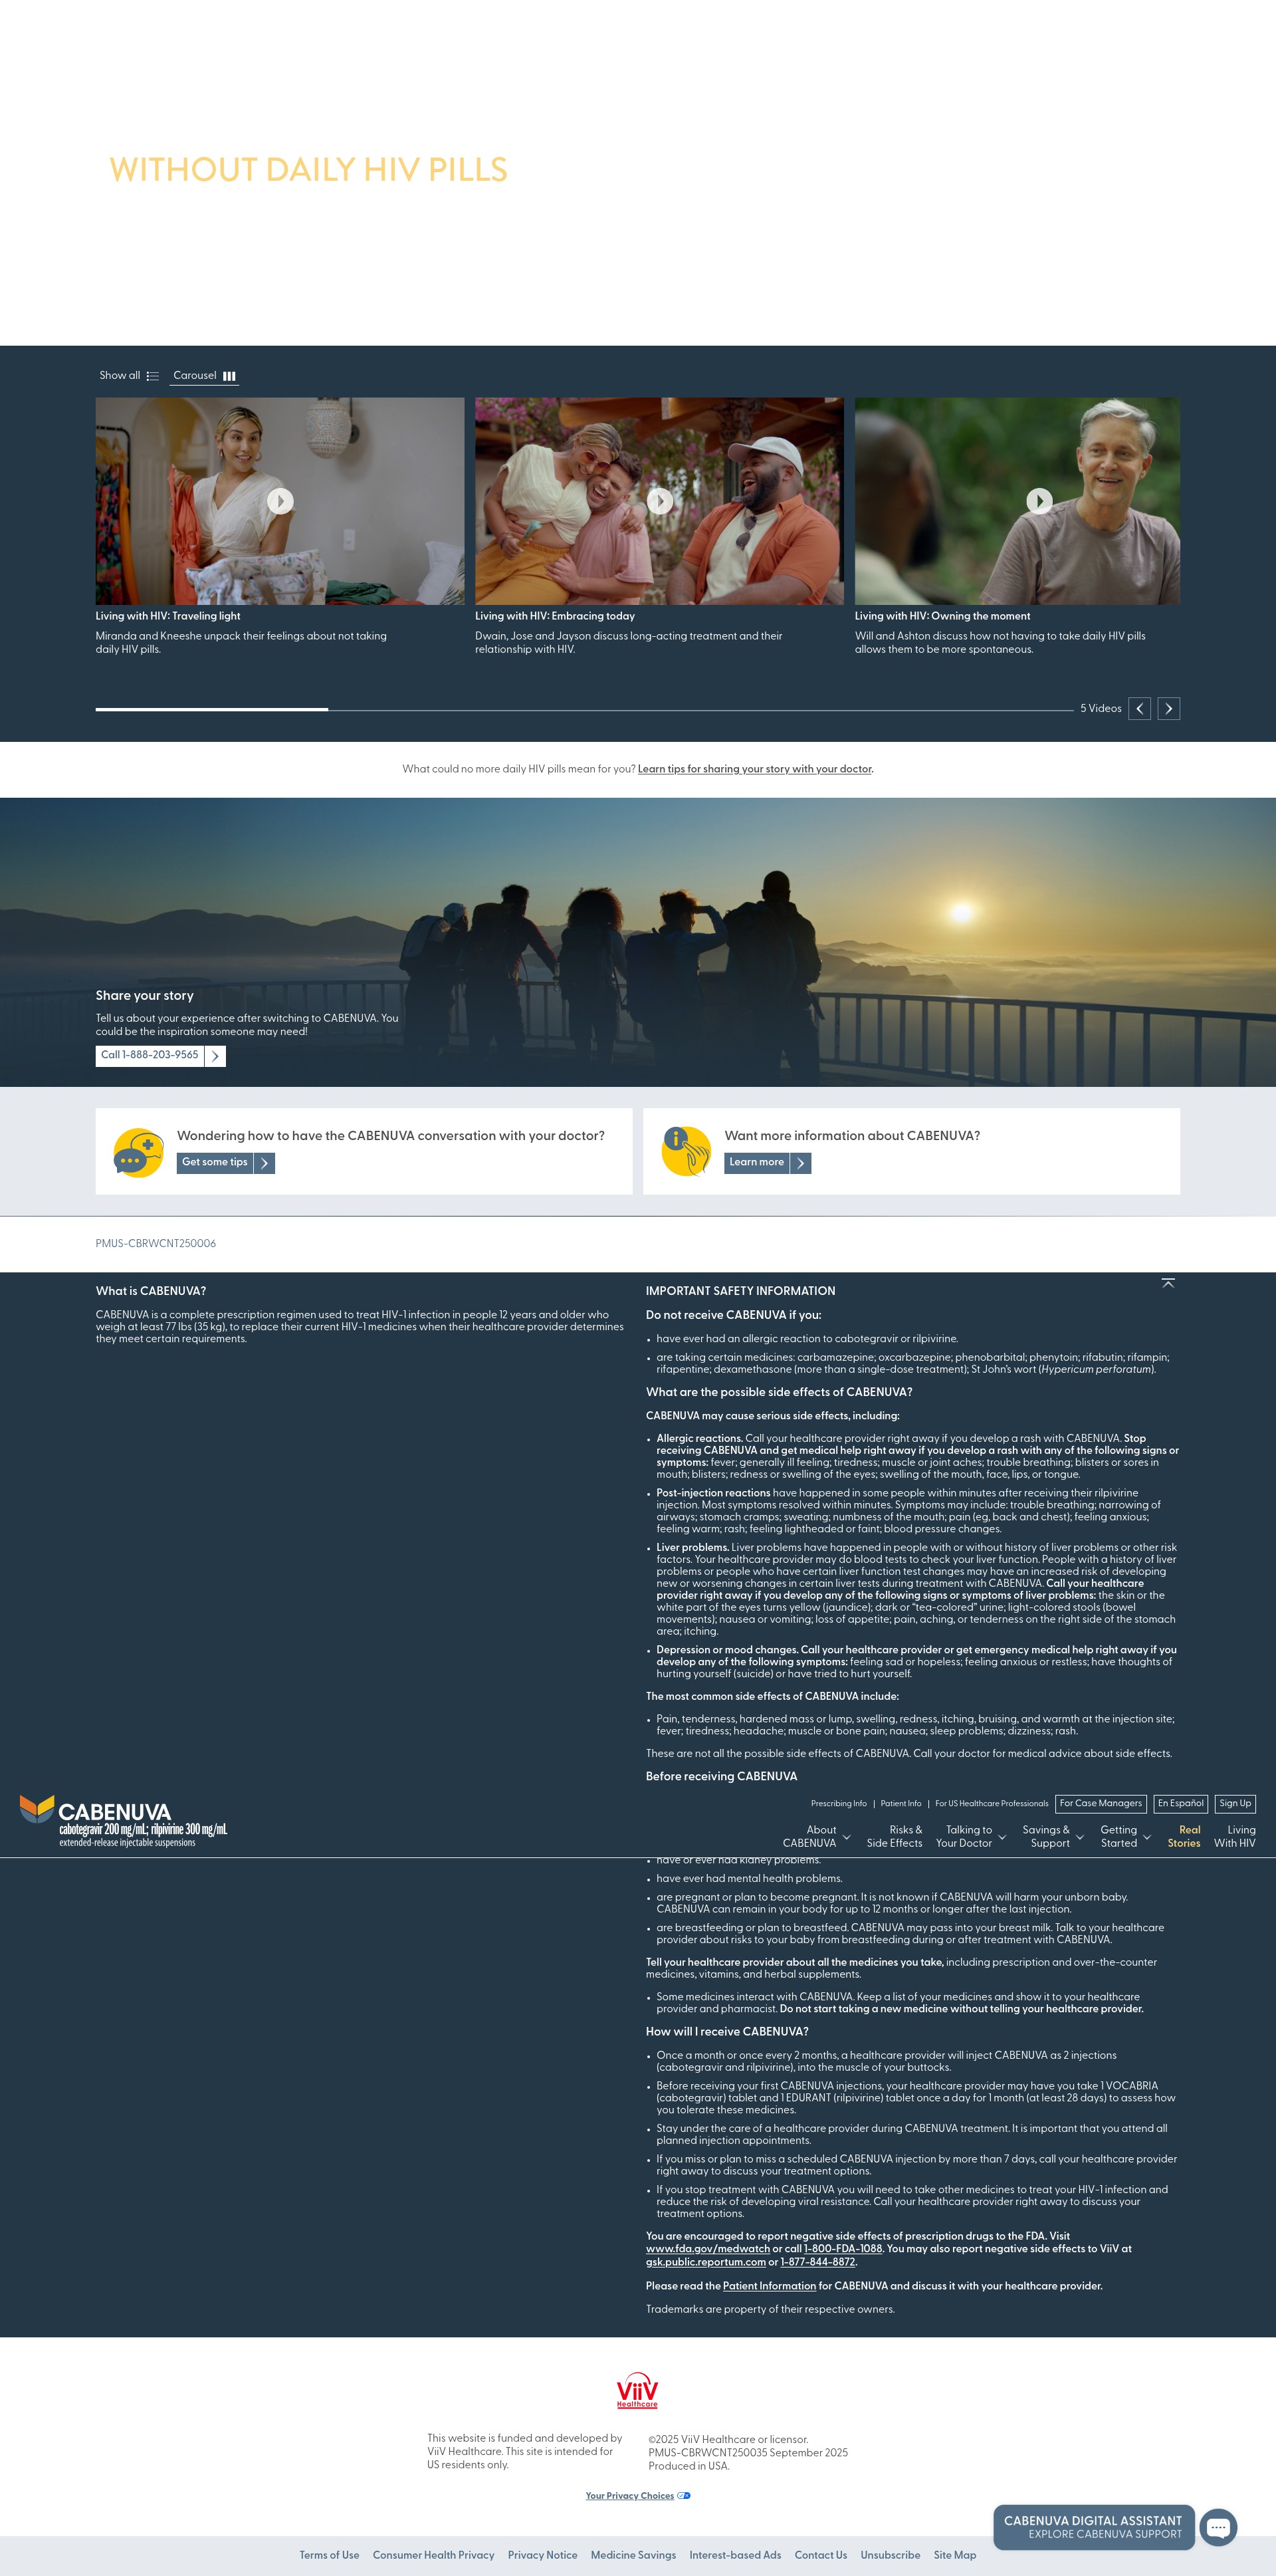Open the Prescribing Info link
This screenshot has width=1276, height=2576.
[x=838, y=1804]
